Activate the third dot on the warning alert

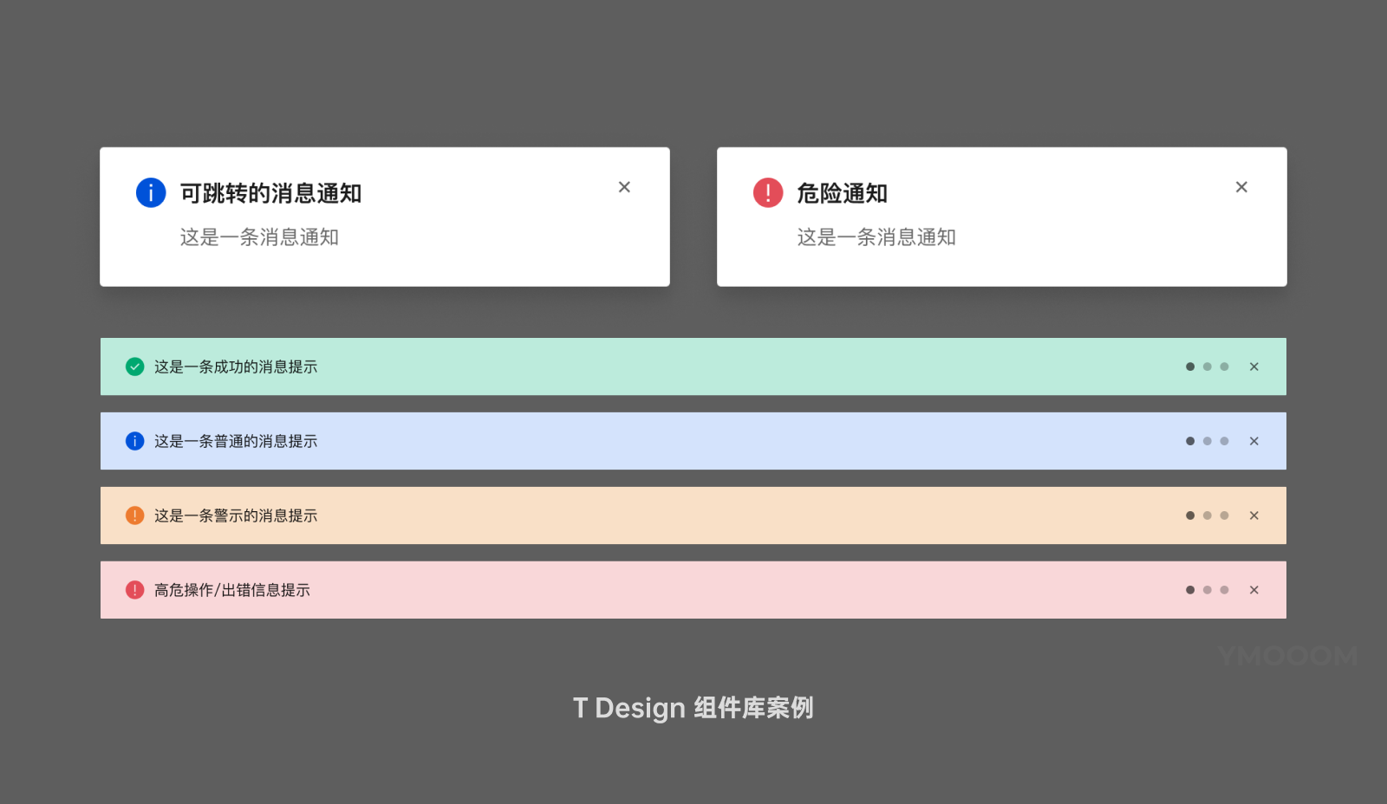click(1224, 515)
